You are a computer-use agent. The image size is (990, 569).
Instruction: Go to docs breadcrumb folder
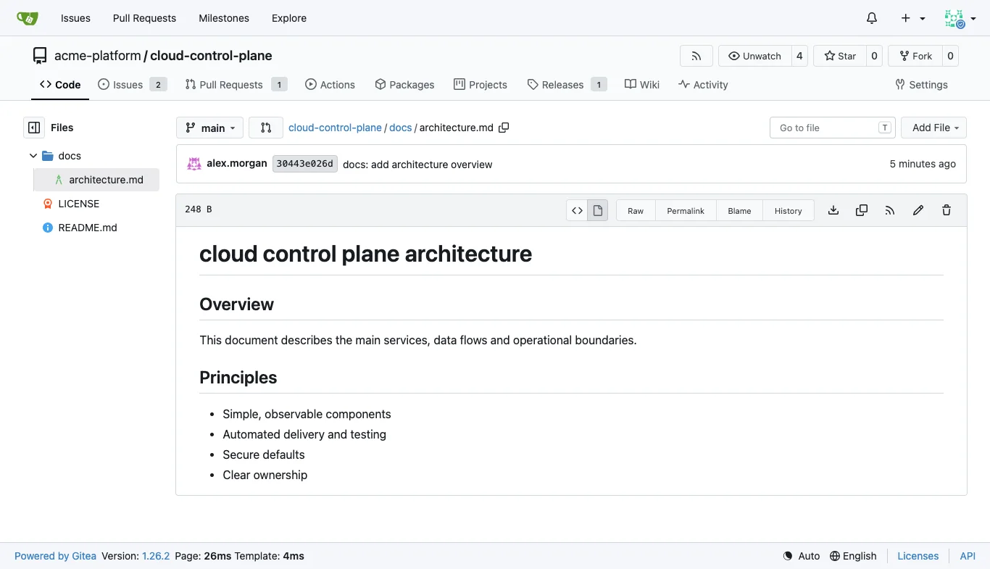pyautogui.click(x=400, y=128)
